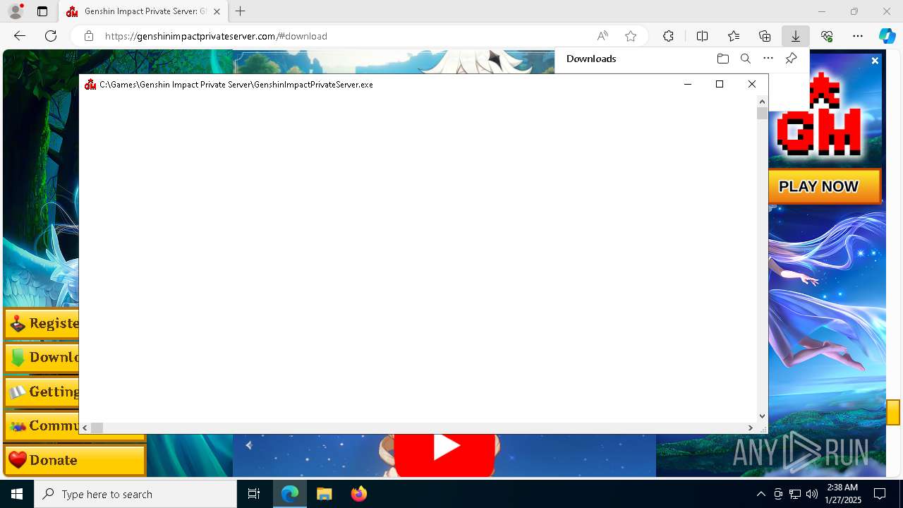Click the horizontal scrollbar left arrow
The height and width of the screenshot is (508, 903).
point(85,428)
